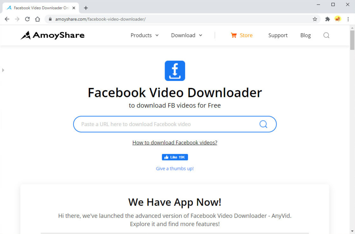Expand the Products dropdown menu
The image size is (355, 234).
pos(145,35)
